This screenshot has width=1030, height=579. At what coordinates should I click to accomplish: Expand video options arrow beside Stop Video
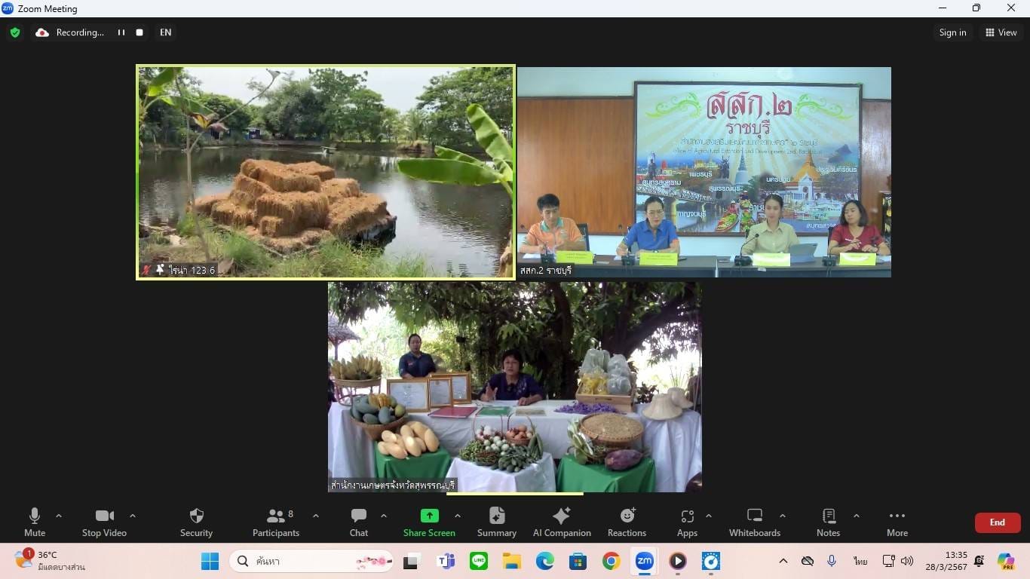tap(133, 516)
